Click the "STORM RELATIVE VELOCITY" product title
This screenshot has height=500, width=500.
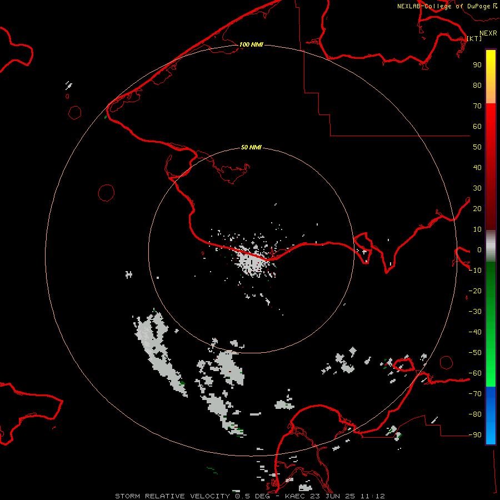[x=173, y=496]
